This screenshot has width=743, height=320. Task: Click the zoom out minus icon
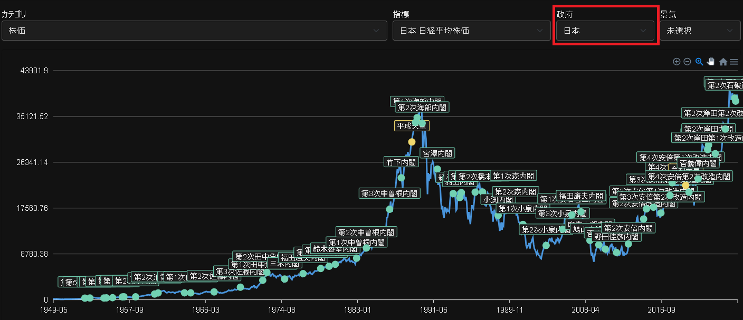[687, 62]
